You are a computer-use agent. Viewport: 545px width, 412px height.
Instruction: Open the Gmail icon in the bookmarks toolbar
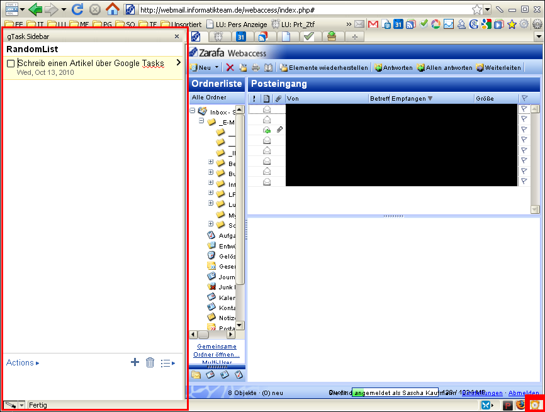(373, 25)
